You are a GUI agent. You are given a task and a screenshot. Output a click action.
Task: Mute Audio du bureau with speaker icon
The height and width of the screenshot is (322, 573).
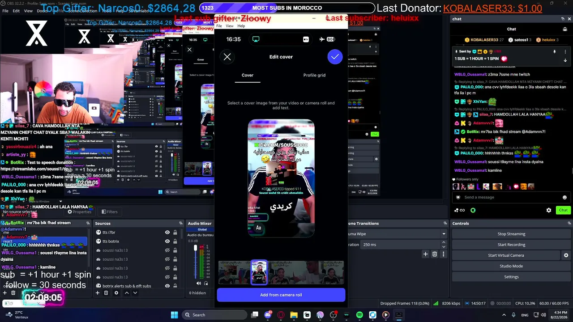click(199, 283)
